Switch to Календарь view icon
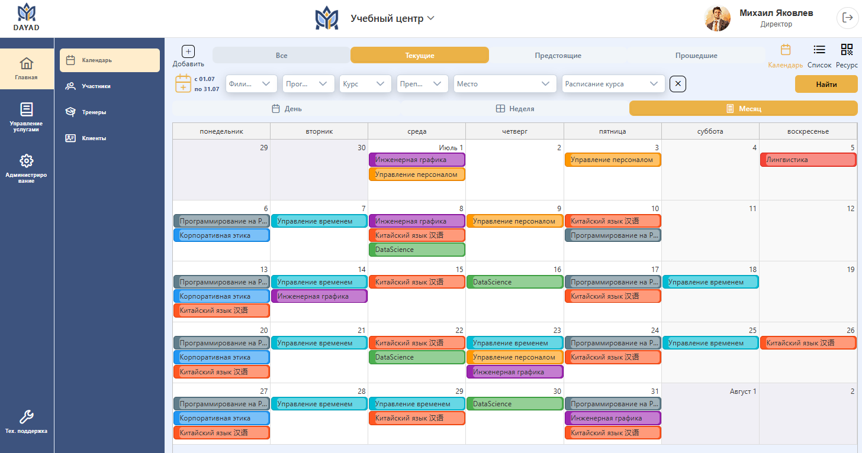Screen dimensions: 862x453 click(786, 49)
